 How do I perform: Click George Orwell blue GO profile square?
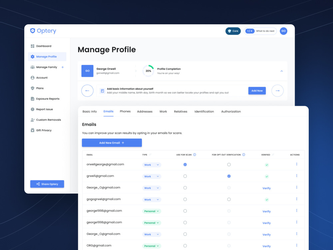click(88, 71)
